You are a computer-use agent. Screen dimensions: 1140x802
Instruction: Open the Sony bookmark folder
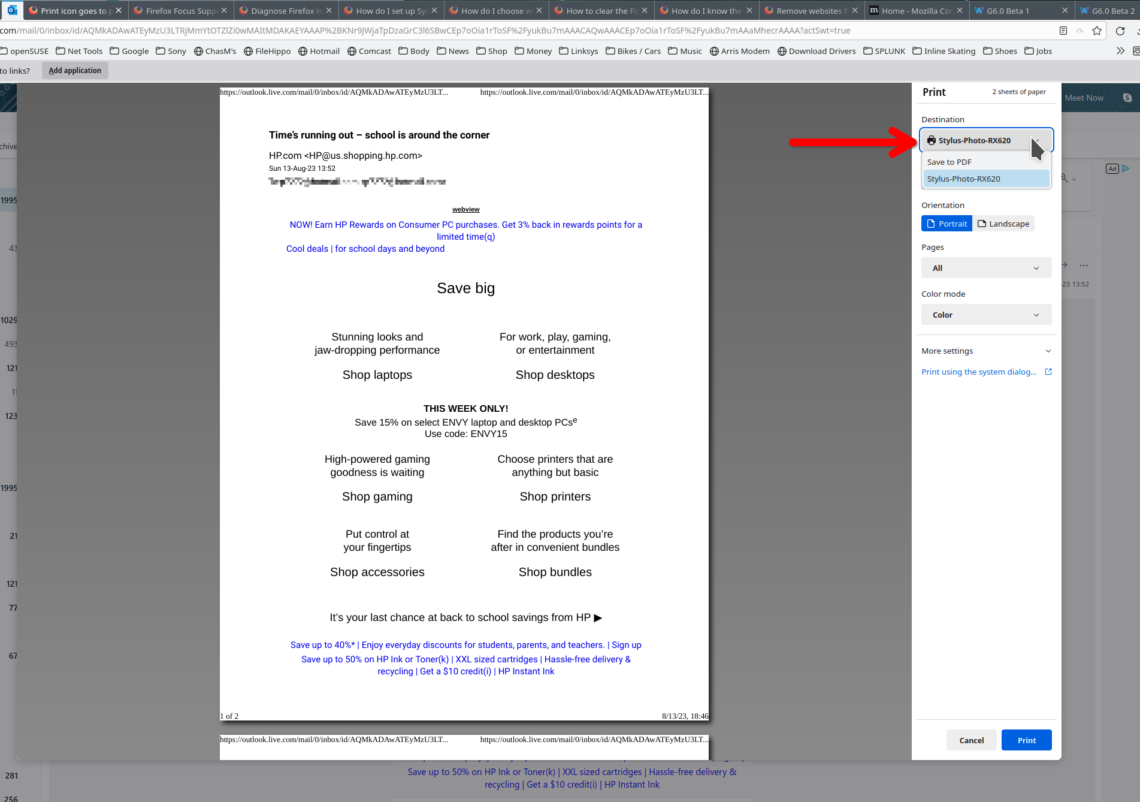tap(171, 51)
